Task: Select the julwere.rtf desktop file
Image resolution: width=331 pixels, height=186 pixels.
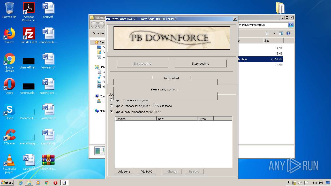Action: [x=48, y=61]
